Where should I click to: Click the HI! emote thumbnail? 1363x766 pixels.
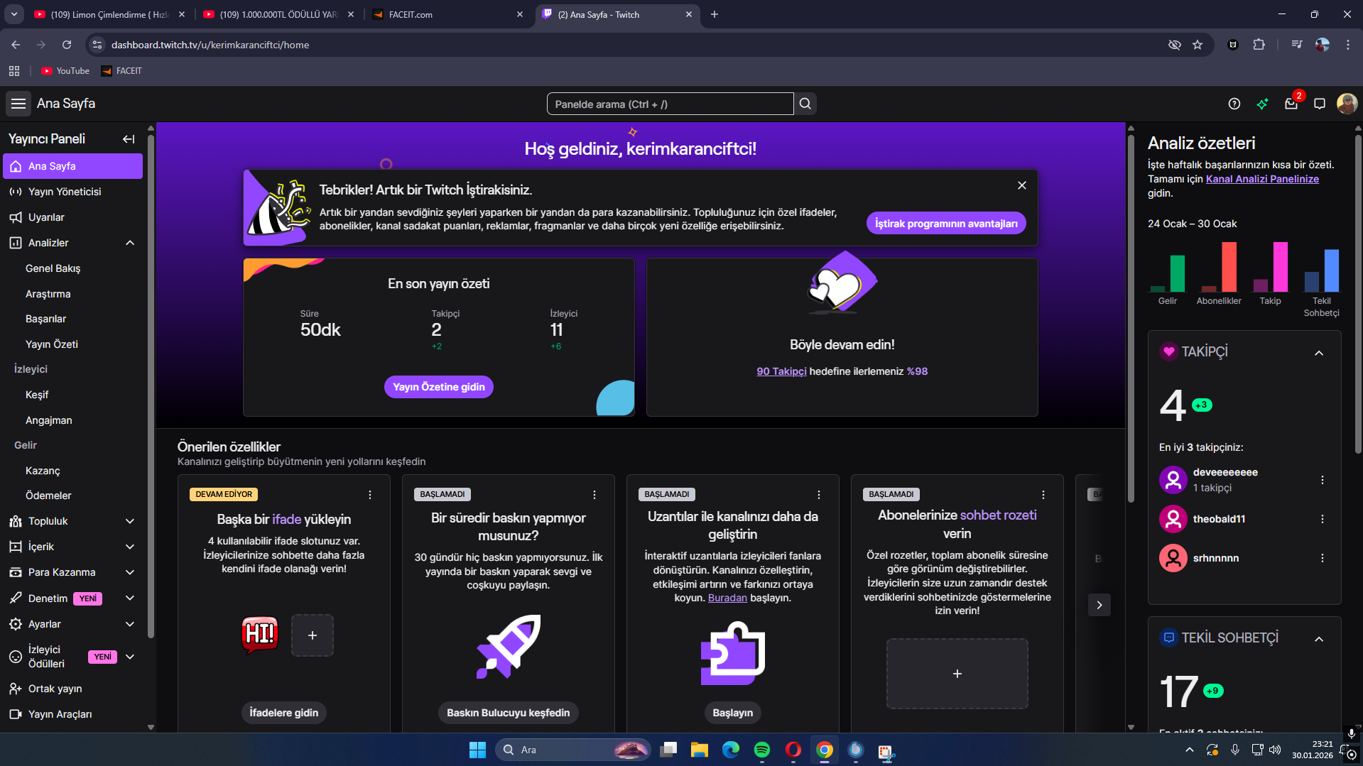260,635
